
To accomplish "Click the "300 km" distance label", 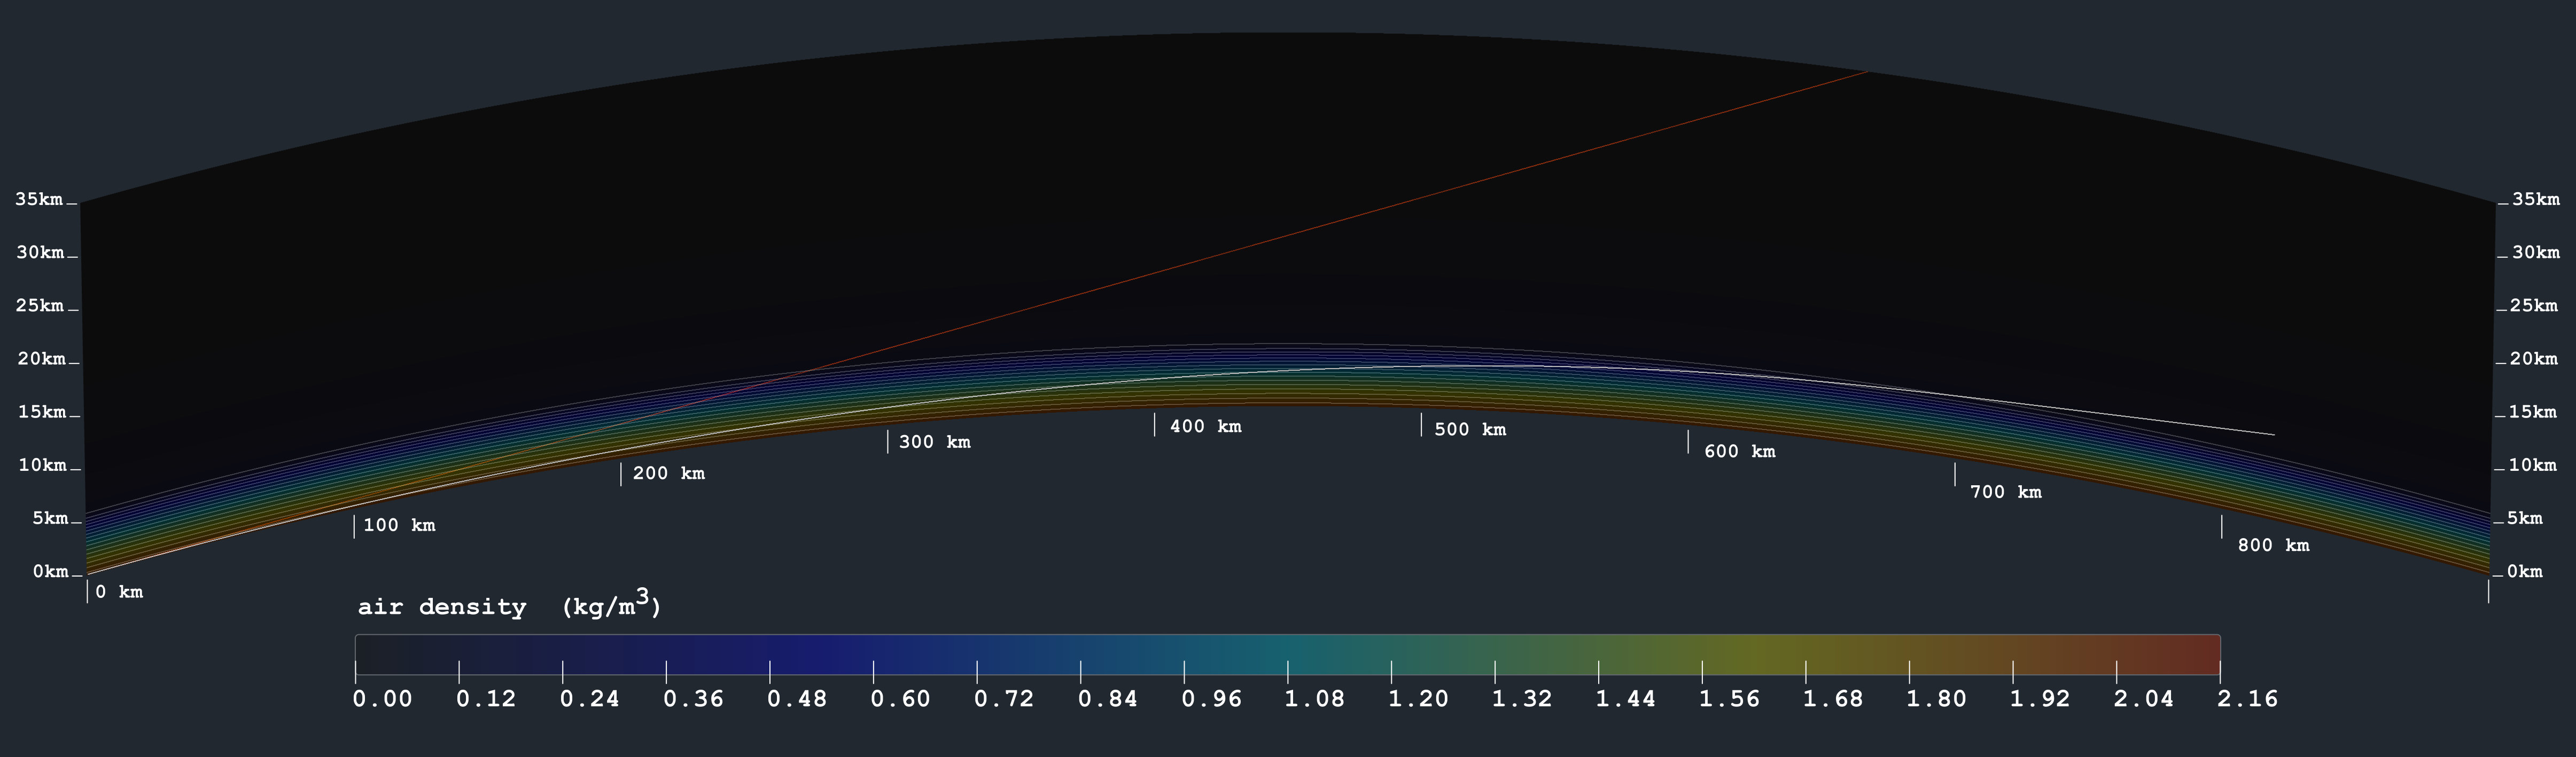I will click(x=934, y=441).
